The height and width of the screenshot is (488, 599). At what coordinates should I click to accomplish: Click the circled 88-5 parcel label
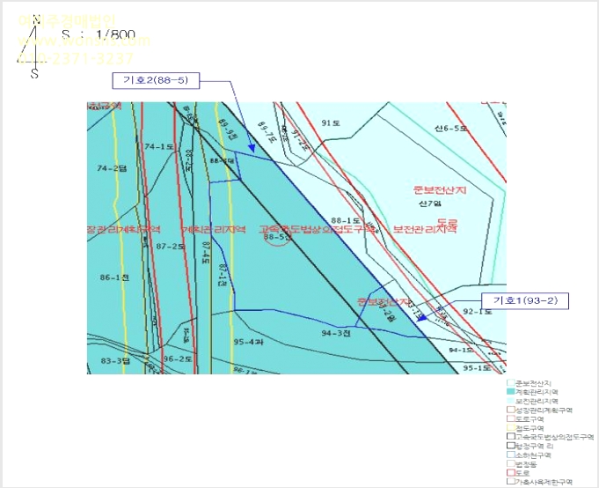click(x=277, y=237)
